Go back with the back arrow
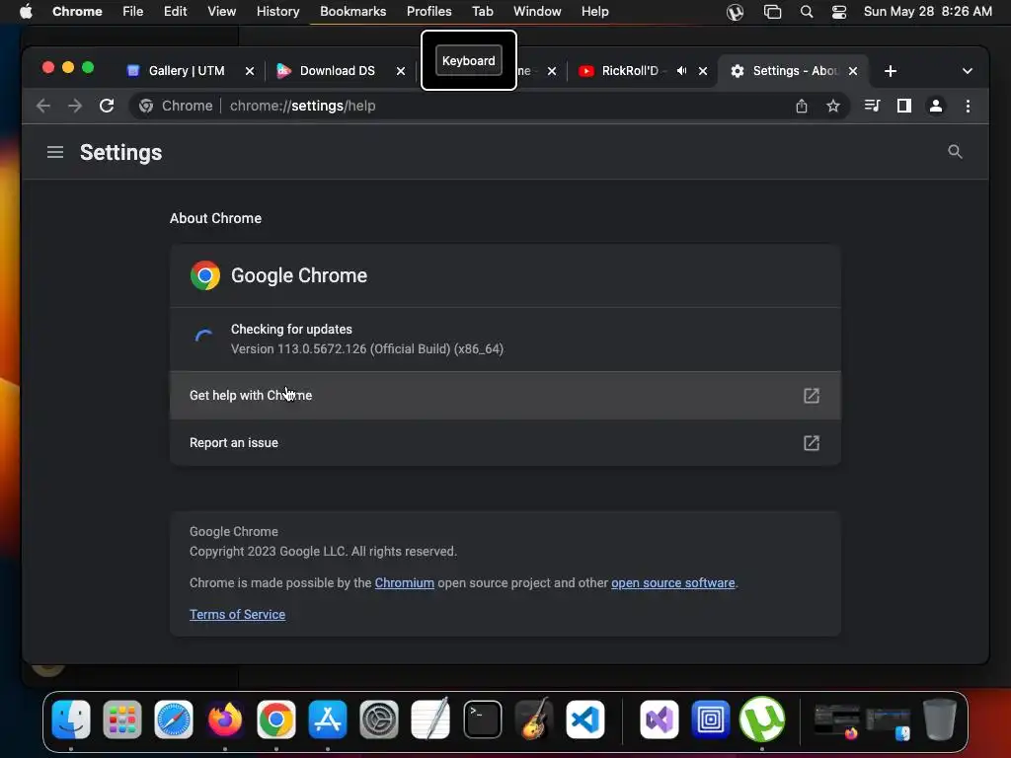 (x=43, y=106)
